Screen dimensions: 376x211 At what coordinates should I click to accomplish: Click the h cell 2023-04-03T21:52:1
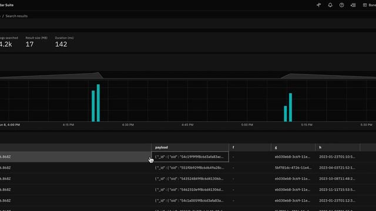click(x=337, y=168)
